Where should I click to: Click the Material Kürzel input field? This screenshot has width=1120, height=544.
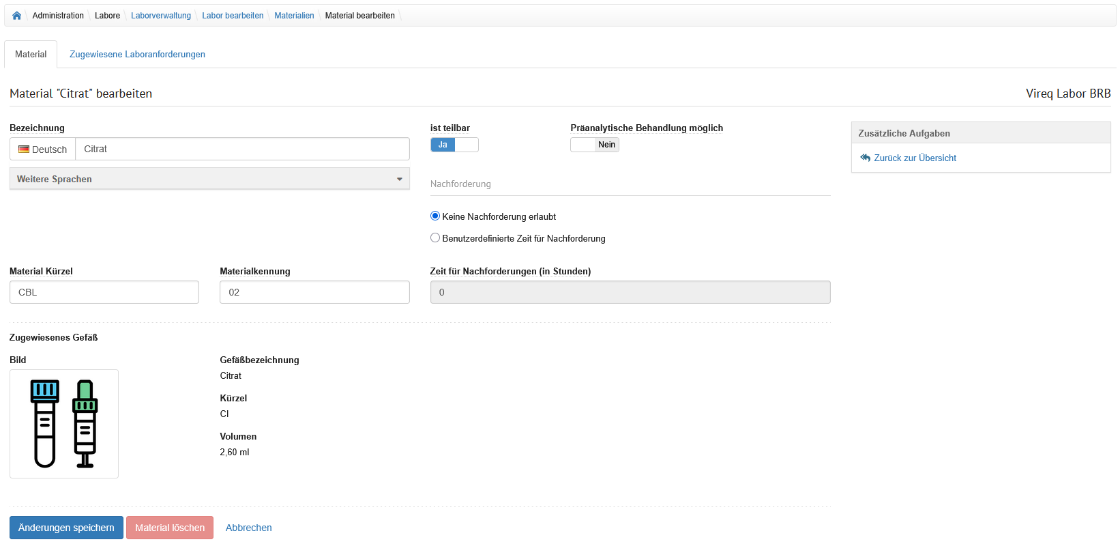[104, 292]
